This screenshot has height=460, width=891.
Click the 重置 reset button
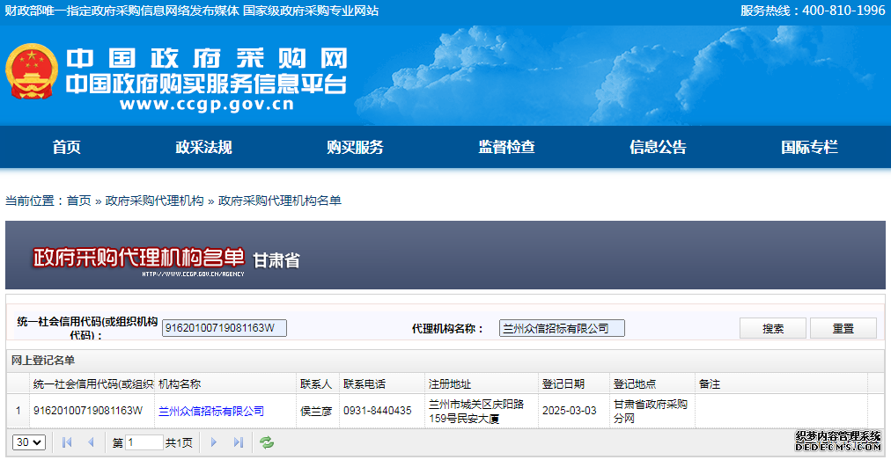(x=843, y=328)
